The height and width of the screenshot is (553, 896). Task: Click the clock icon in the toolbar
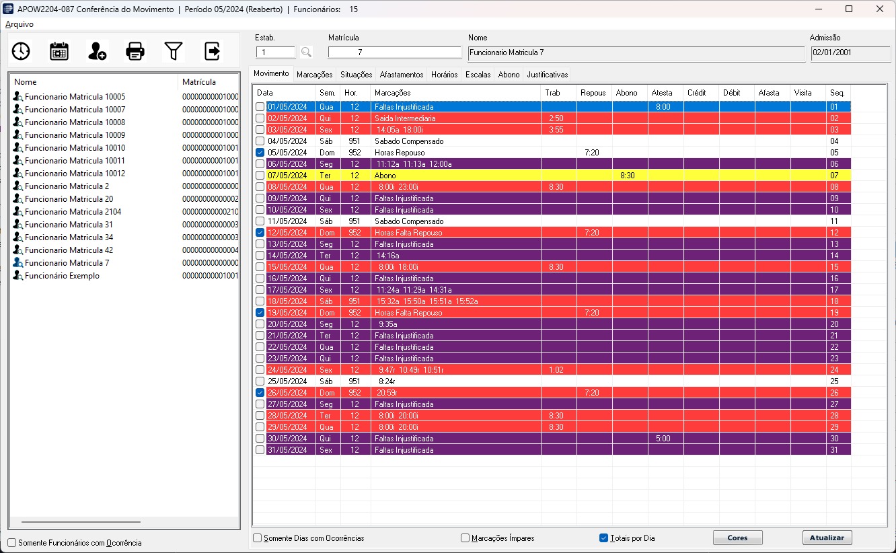coord(21,51)
